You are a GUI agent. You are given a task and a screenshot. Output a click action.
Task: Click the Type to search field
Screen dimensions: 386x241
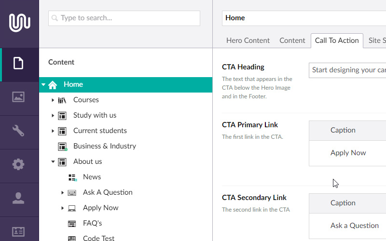coord(124,18)
